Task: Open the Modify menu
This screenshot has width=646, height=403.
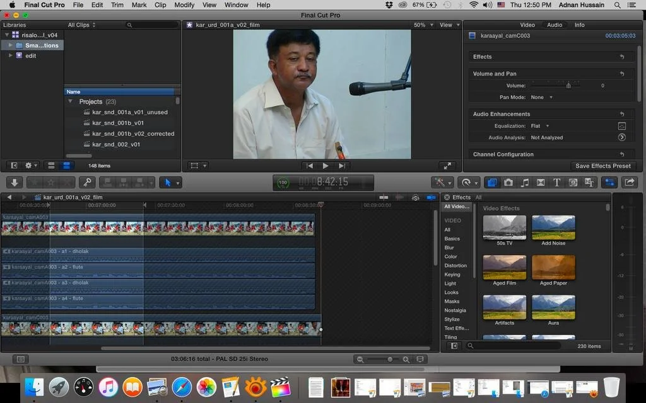Action: click(x=184, y=5)
